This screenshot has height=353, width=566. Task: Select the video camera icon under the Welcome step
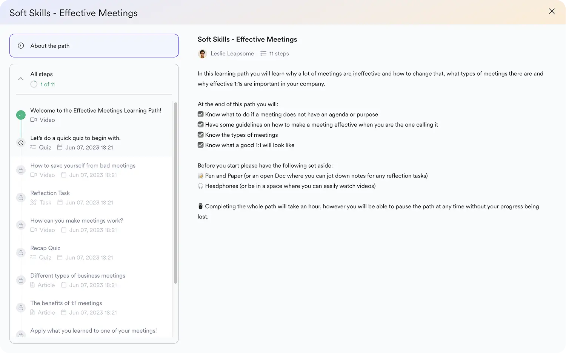[34, 120]
